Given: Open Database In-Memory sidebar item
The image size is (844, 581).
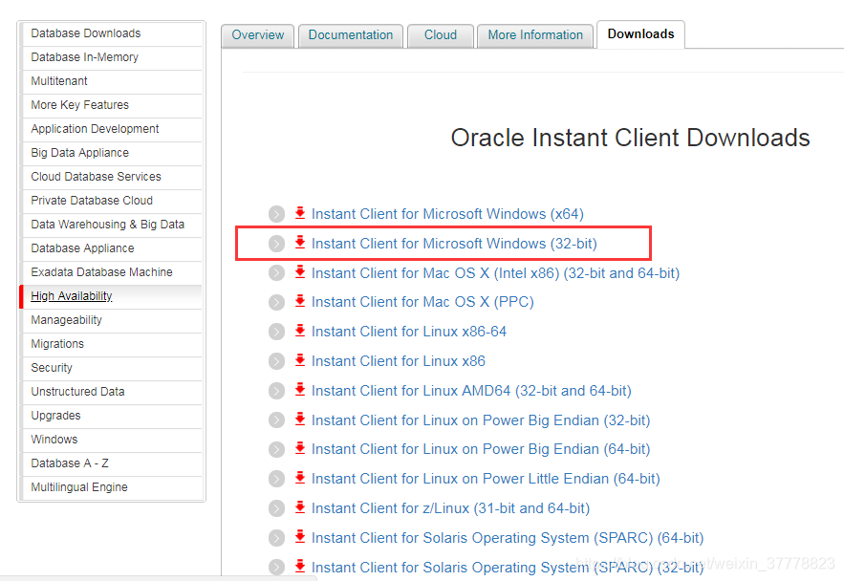Looking at the screenshot, I should click(112, 57).
